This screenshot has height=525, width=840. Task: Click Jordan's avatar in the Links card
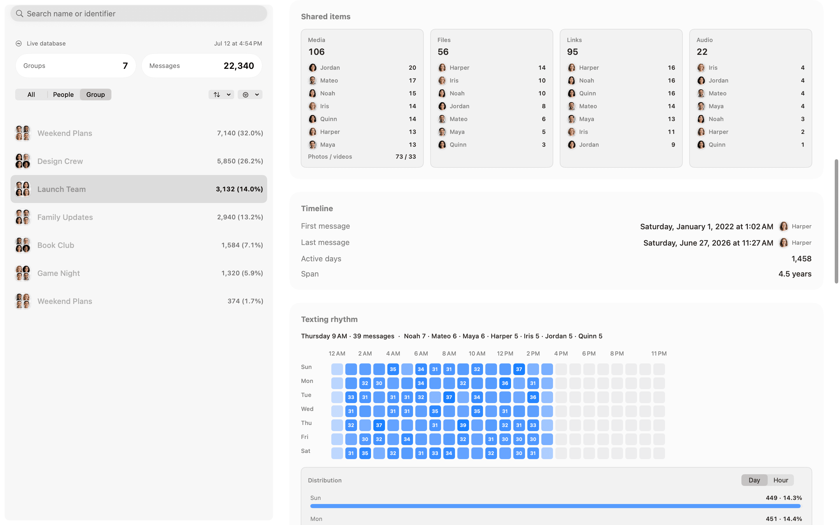(572, 145)
